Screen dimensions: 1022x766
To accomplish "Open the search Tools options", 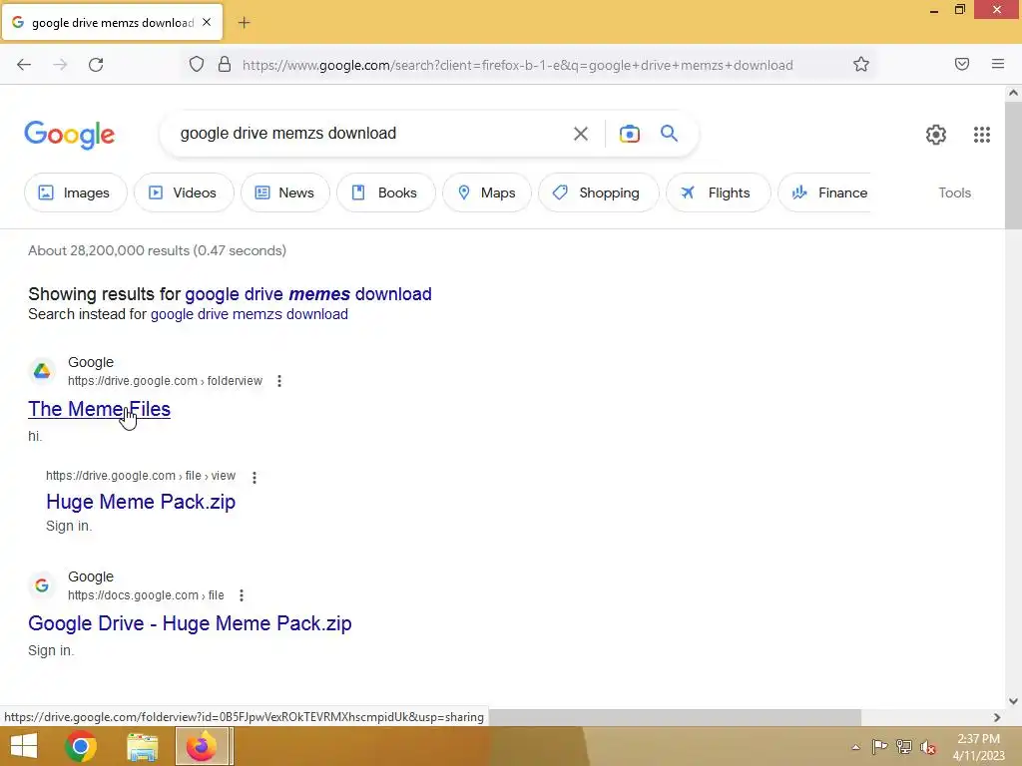I will [954, 192].
